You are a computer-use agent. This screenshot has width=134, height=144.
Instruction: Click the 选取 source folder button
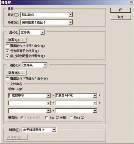tap(16, 40)
